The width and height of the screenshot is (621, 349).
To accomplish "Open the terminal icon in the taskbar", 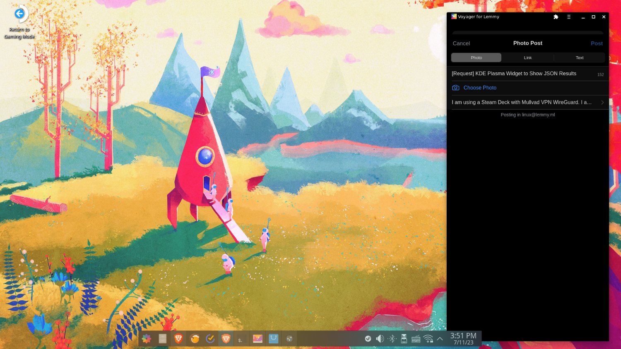I will point(242,339).
